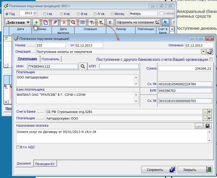Click the floppy save icon for Назначение платежа
This screenshot has height=178, width=217.
pos(208,126)
